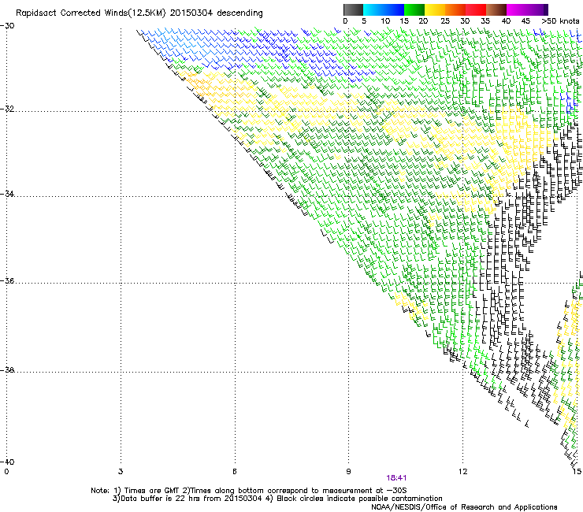Click the 'Times are GMT' note line
Viewport: 583px width, 512px height.
pos(249,491)
